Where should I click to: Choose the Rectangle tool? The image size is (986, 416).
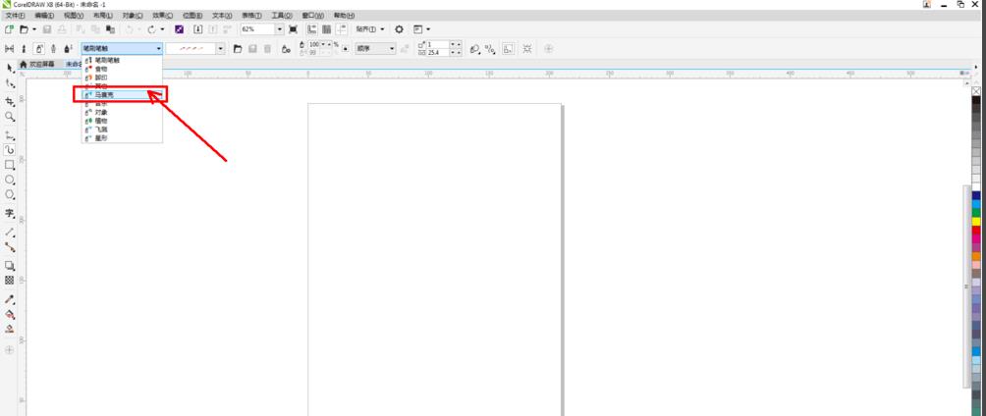tap(10, 165)
